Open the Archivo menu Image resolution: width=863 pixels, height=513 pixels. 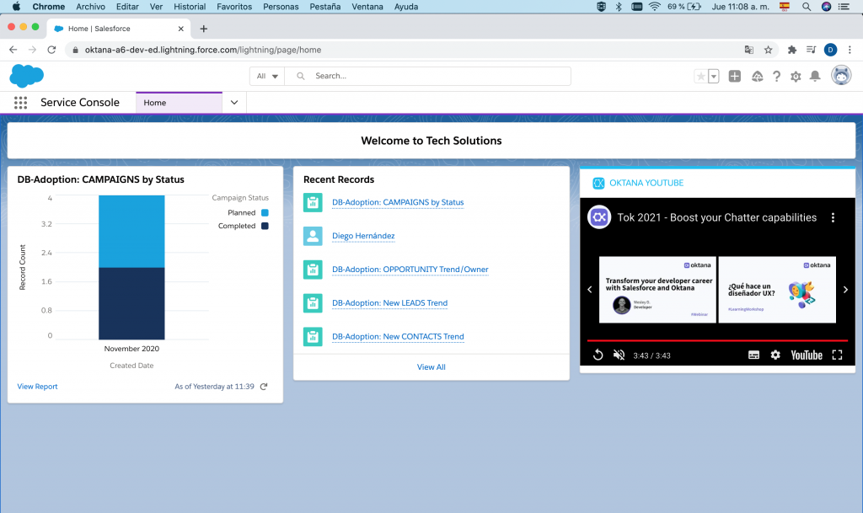90,7
